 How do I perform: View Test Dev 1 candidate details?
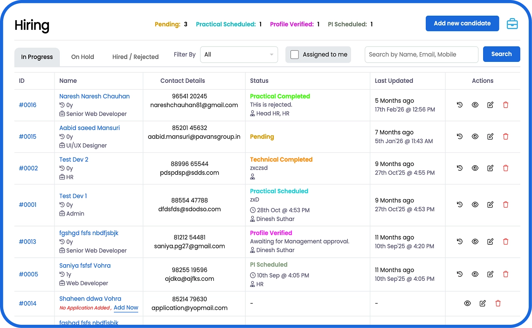[475, 205]
